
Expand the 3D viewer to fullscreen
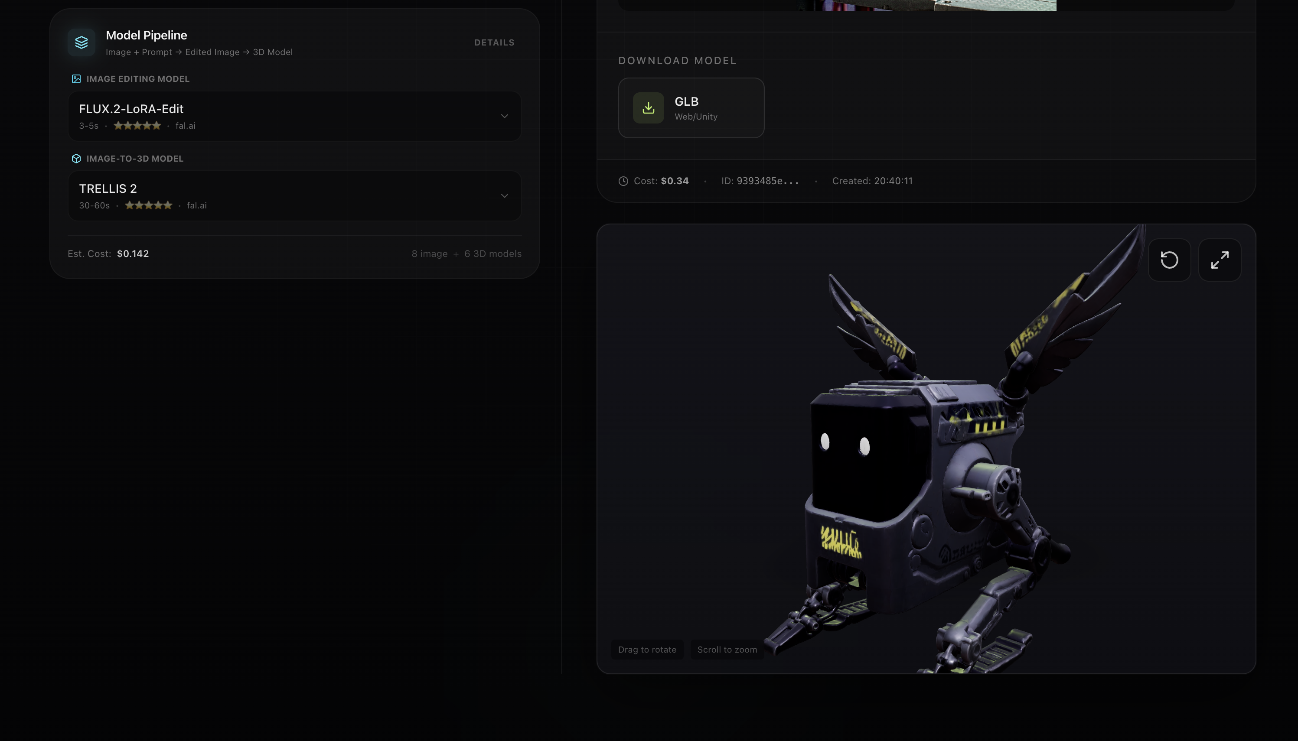1219,260
